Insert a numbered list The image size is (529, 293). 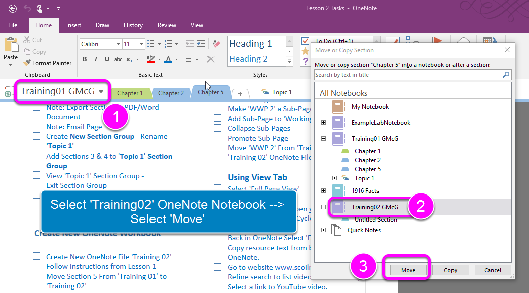(168, 44)
